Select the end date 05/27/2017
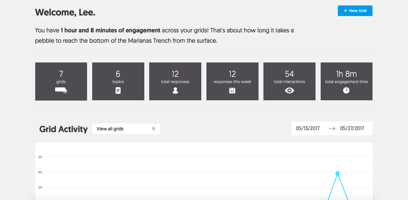Image resolution: width=408 pixels, height=200 pixels. [x=352, y=128]
